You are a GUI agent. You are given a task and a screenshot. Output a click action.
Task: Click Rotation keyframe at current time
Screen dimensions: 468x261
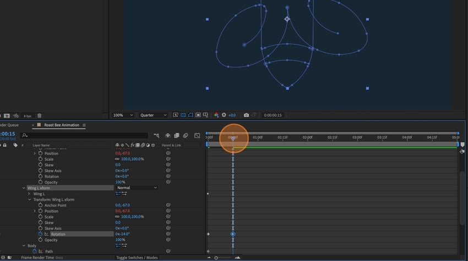point(233,234)
